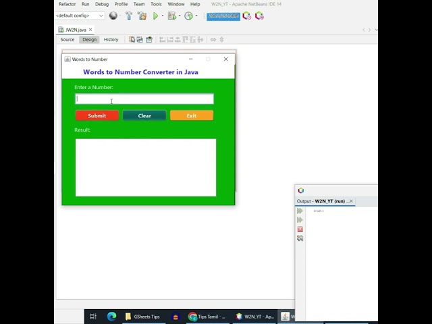This screenshot has height=324, width=432.
Task: Open W2N_YT NetBeans window on the taskbar
Action: tap(255, 317)
